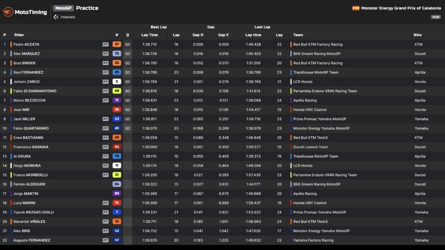Click number 5 badge for Johann Zarco
Image resolution: width=445 pixels, height=250 pixels.
point(116,82)
